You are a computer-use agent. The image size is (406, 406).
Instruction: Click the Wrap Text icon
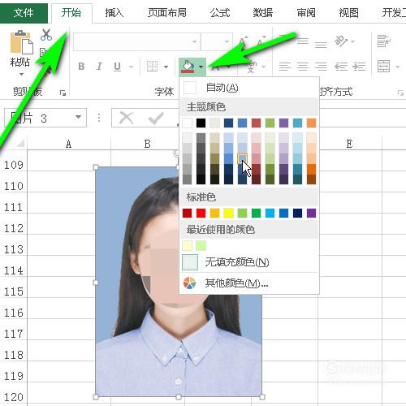[384, 41]
